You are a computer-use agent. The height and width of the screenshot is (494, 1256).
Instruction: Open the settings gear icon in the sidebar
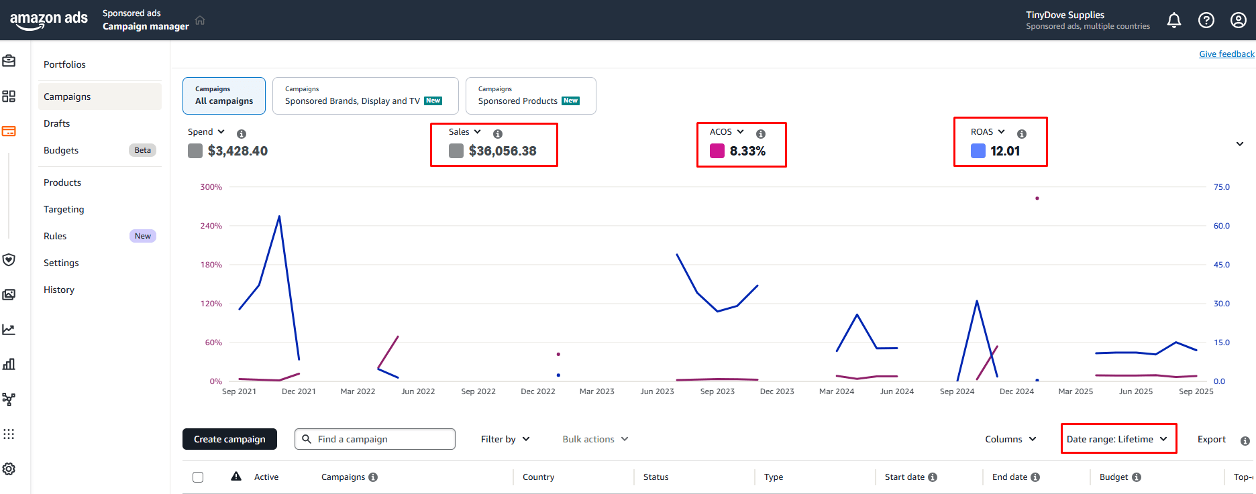[x=9, y=469]
